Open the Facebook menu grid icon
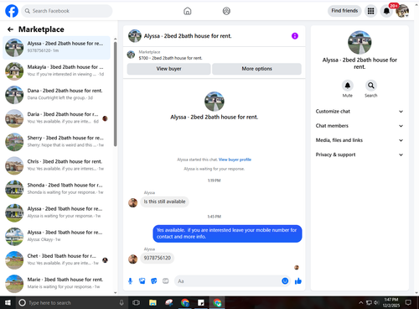 [370, 11]
